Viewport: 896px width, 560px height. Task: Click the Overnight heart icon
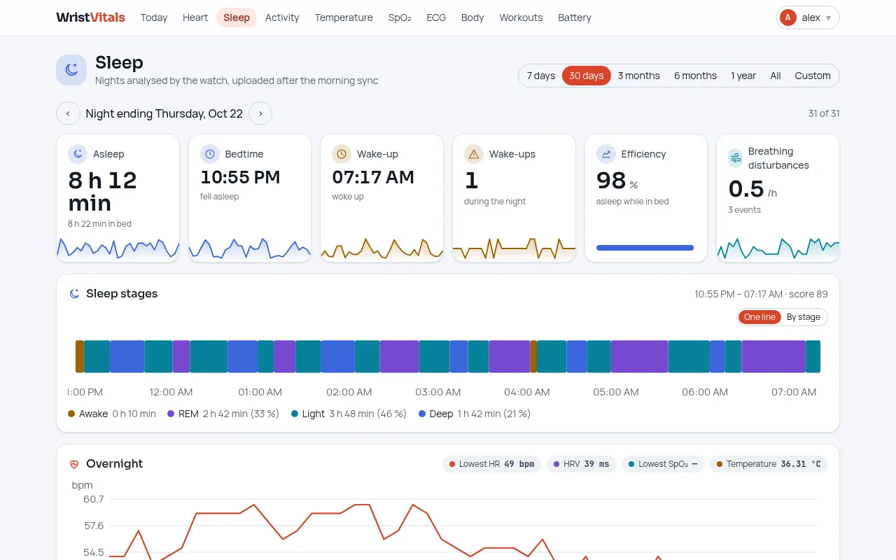click(74, 464)
